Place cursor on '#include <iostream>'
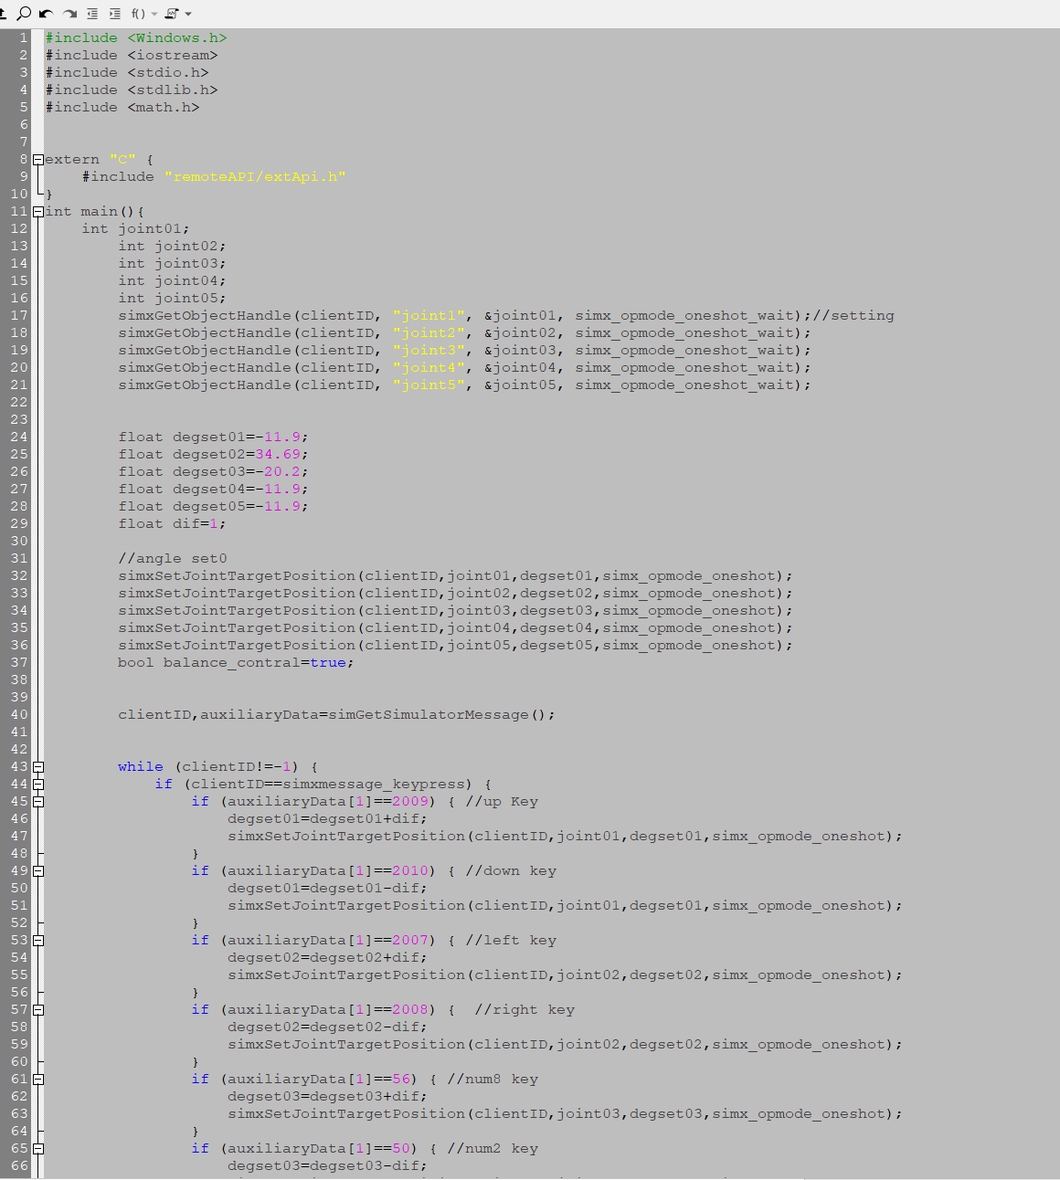Screen dimensions: 1060x1180 pyautogui.click(x=132, y=55)
